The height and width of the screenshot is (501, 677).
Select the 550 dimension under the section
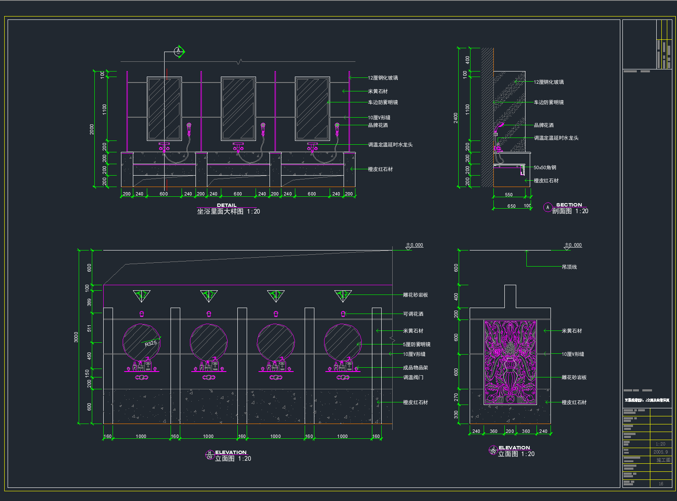pos(509,195)
